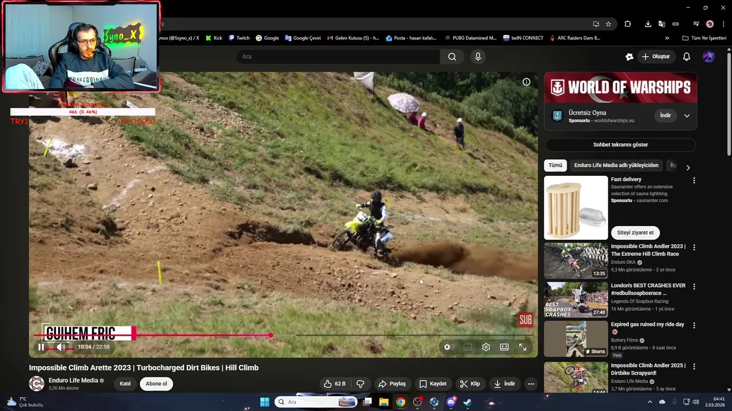
Task: Focus the YouTube 'Ara' search field
Action: coord(338,57)
